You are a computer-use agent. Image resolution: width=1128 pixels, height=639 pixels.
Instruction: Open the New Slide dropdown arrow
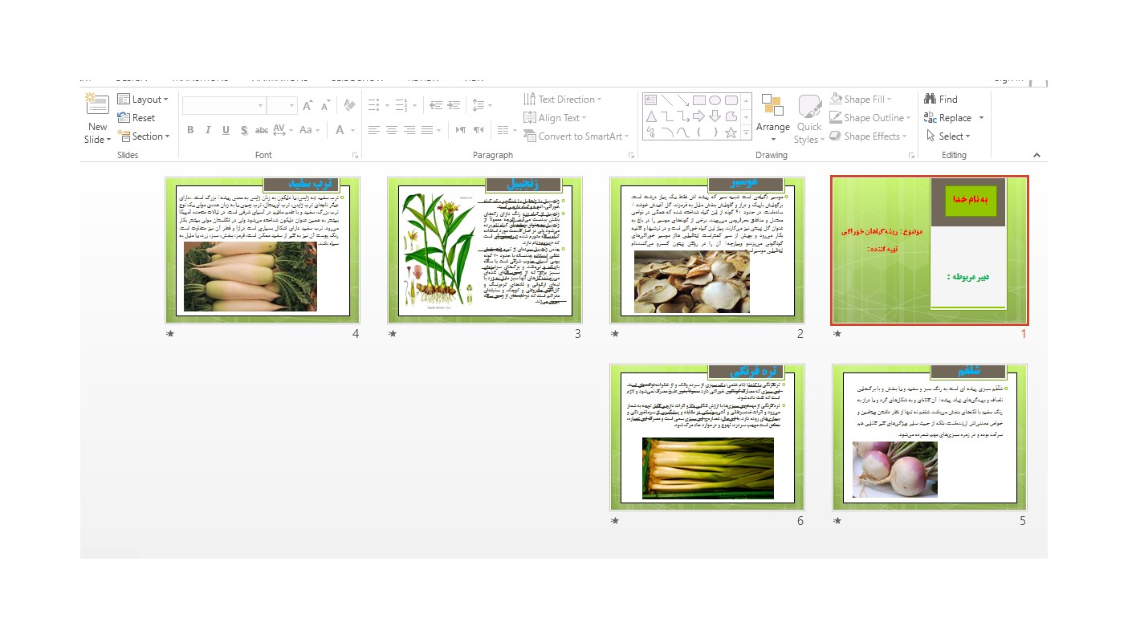pyautogui.click(x=108, y=140)
